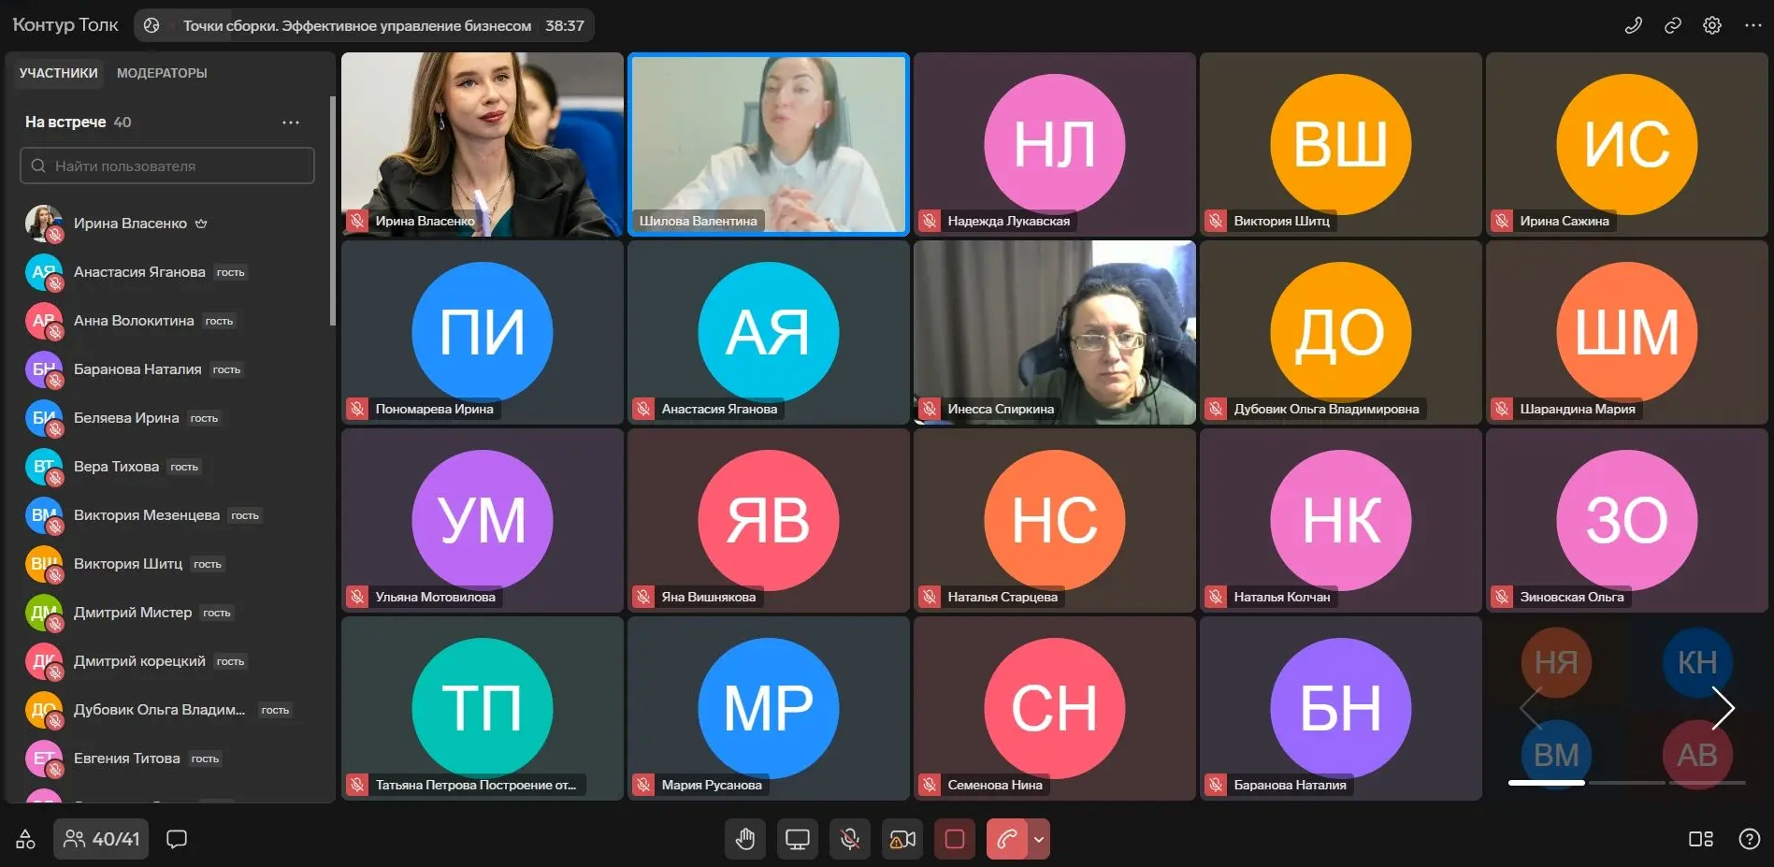Select the Участники tab
Viewport: 1774px width, 867px height.
(58, 73)
